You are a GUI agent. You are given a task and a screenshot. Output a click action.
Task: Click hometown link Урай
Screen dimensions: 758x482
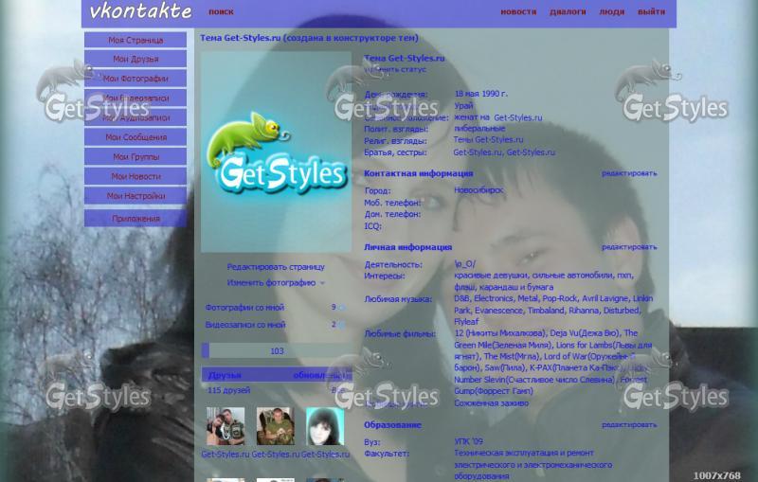(463, 105)
